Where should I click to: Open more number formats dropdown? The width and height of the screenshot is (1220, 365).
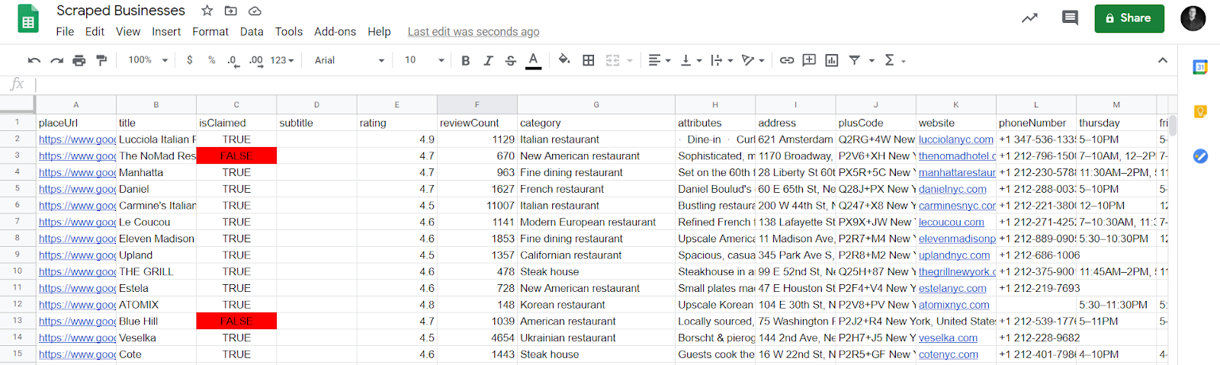coord(281,60)
